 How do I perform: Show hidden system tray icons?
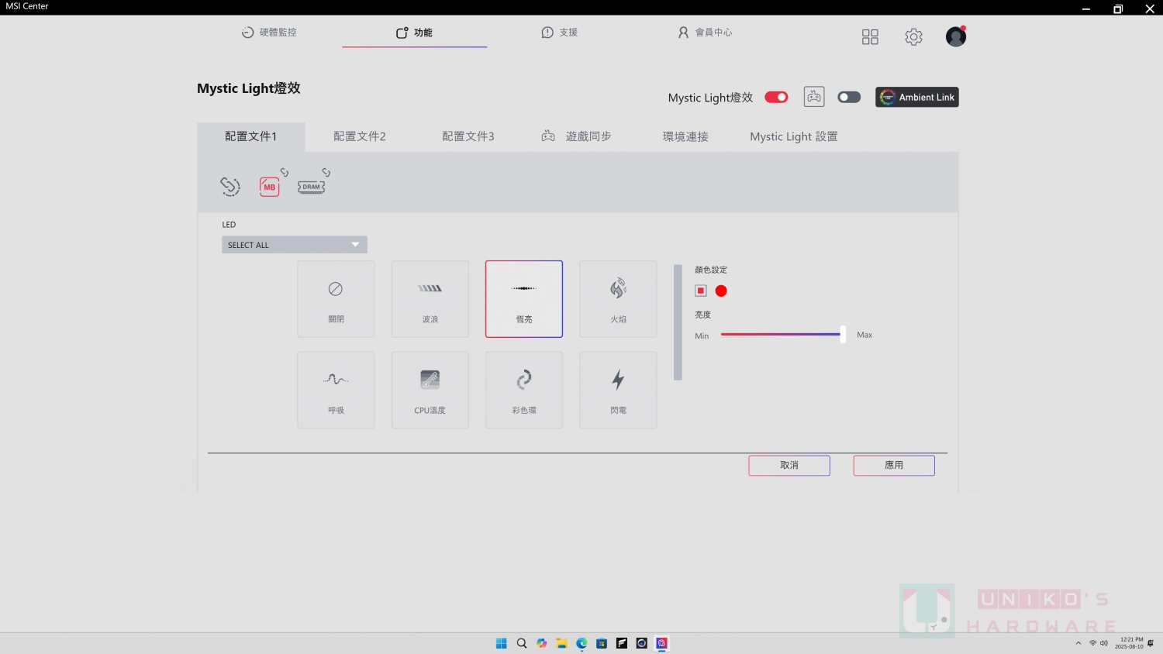1078,643
